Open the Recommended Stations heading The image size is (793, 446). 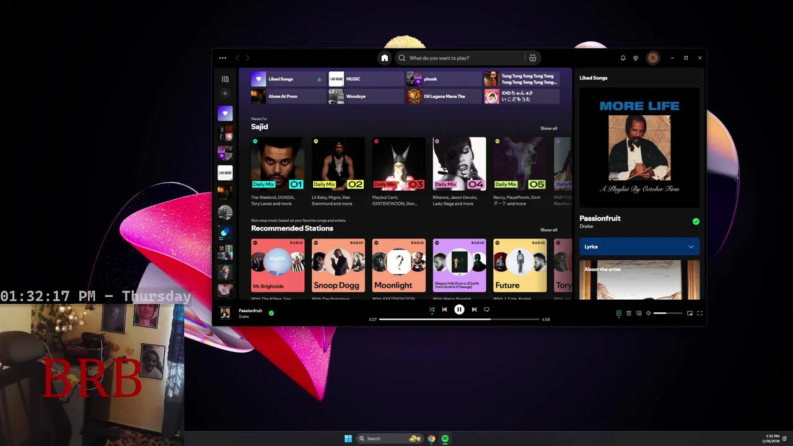pyautogui.click(x=292, y=228)
